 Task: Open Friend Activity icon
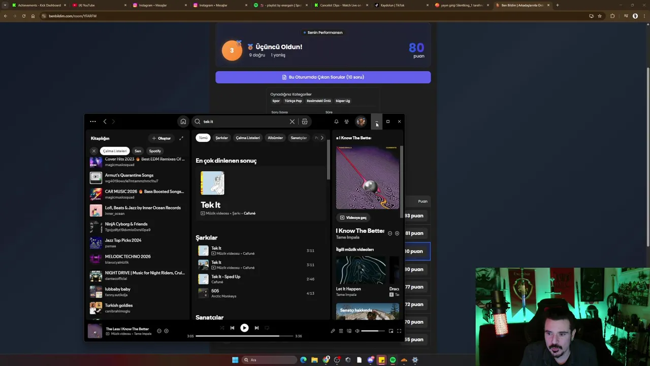346,121
